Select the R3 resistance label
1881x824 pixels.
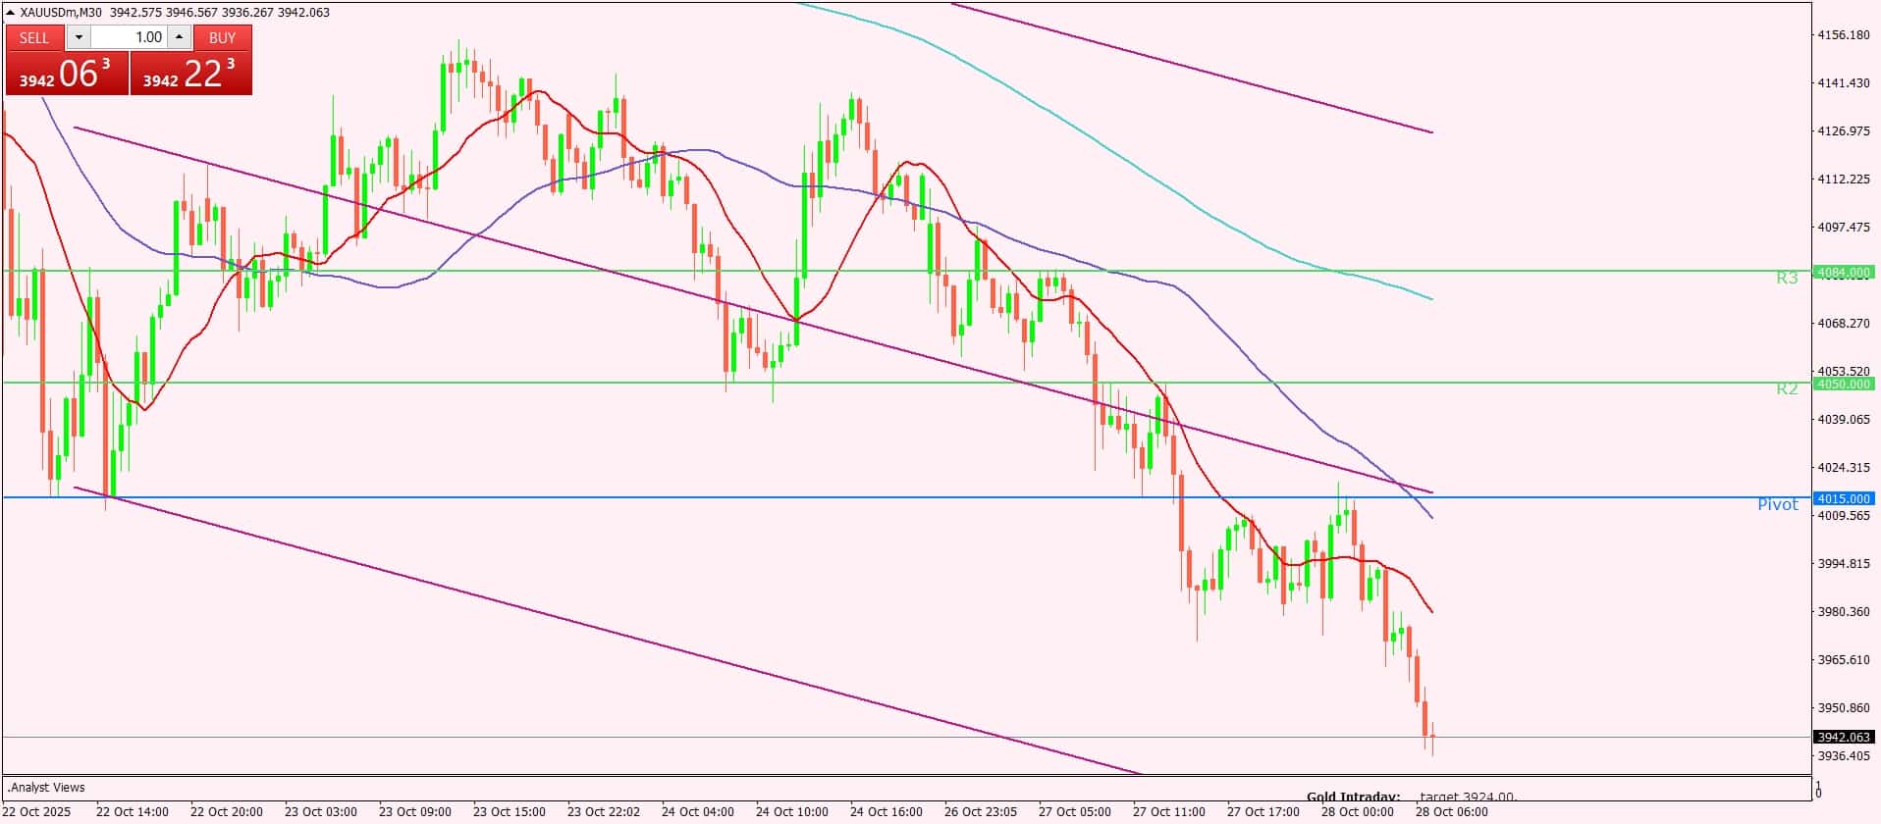(x=1787, y=279)
